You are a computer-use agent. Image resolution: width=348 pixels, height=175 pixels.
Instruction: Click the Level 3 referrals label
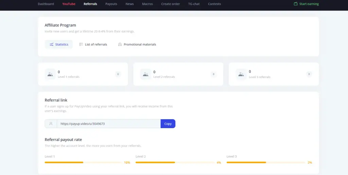pos(259,77)
